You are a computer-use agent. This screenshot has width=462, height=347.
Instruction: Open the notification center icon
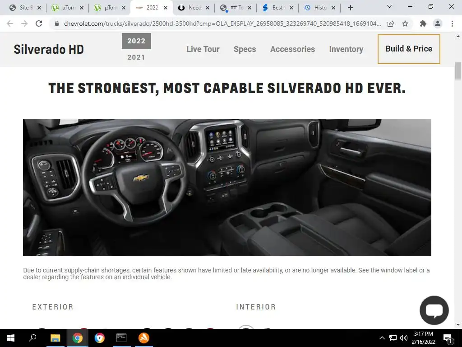point(448,338)
